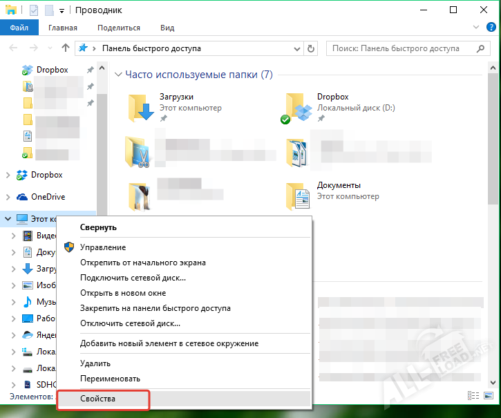Screen dimensions: 501x418
Task: Choose Управление from the context menu
Action: pyautogui.click(x=102, y=247)
